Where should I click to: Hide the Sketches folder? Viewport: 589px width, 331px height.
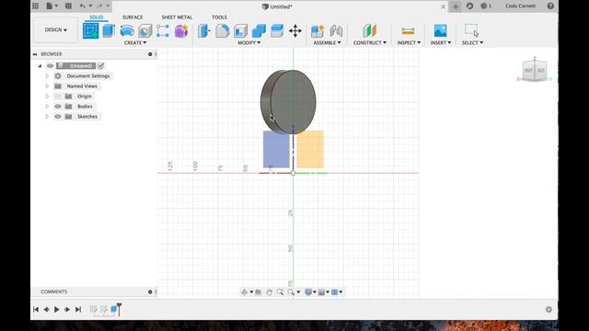(x=58, y=117)
